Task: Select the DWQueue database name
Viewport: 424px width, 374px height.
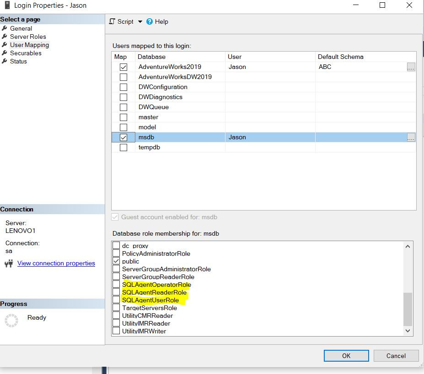Action: click(x=154, y=107)
